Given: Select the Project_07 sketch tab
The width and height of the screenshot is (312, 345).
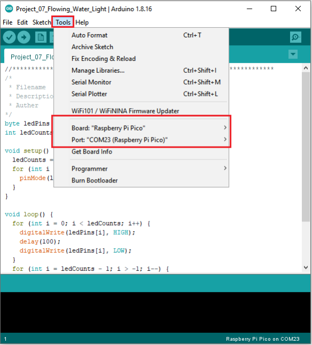Looking at the screenshot, I should (x=32, y=57).
